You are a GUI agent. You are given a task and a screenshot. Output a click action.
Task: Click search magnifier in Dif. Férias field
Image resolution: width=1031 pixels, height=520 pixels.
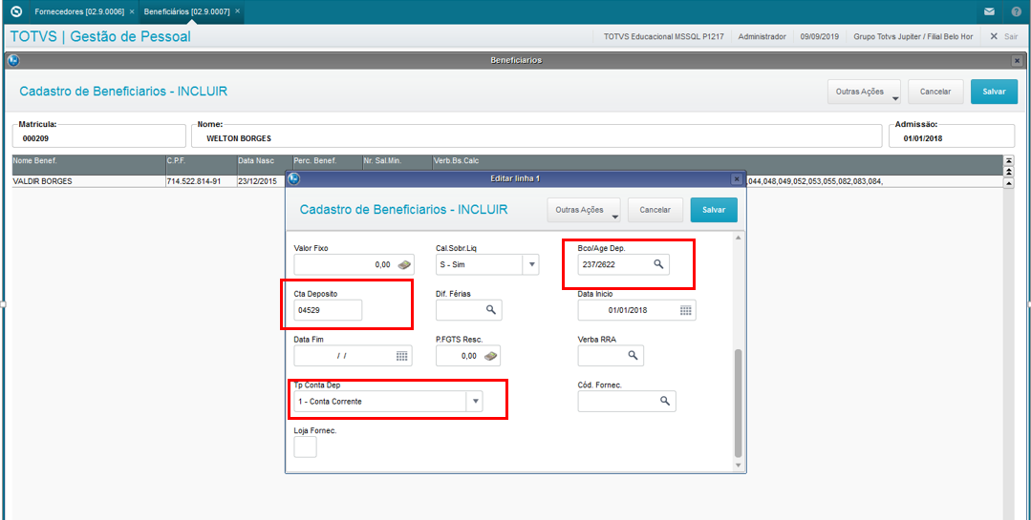490,309
